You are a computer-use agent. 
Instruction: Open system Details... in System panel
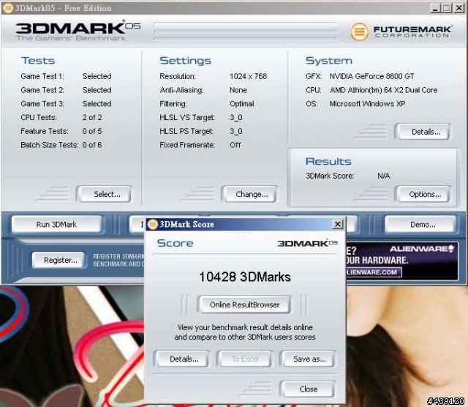pos(423,132)
